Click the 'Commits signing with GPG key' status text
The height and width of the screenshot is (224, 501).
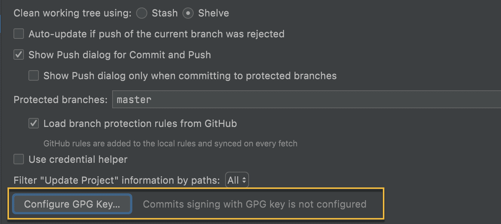pyautogui.click(x=255, y=204)
